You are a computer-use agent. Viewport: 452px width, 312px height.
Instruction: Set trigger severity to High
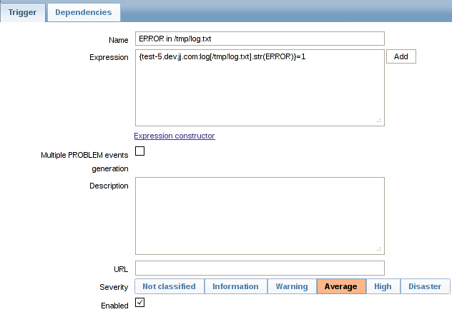(x=383, y=286)
